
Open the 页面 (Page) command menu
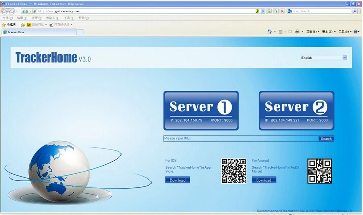click(x=313, y=32)
